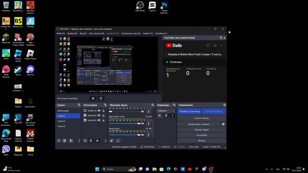This screenshot has width=308, height=173.
Task: Click the Windows taskbar search box Поиск
Action: (119, 169)
